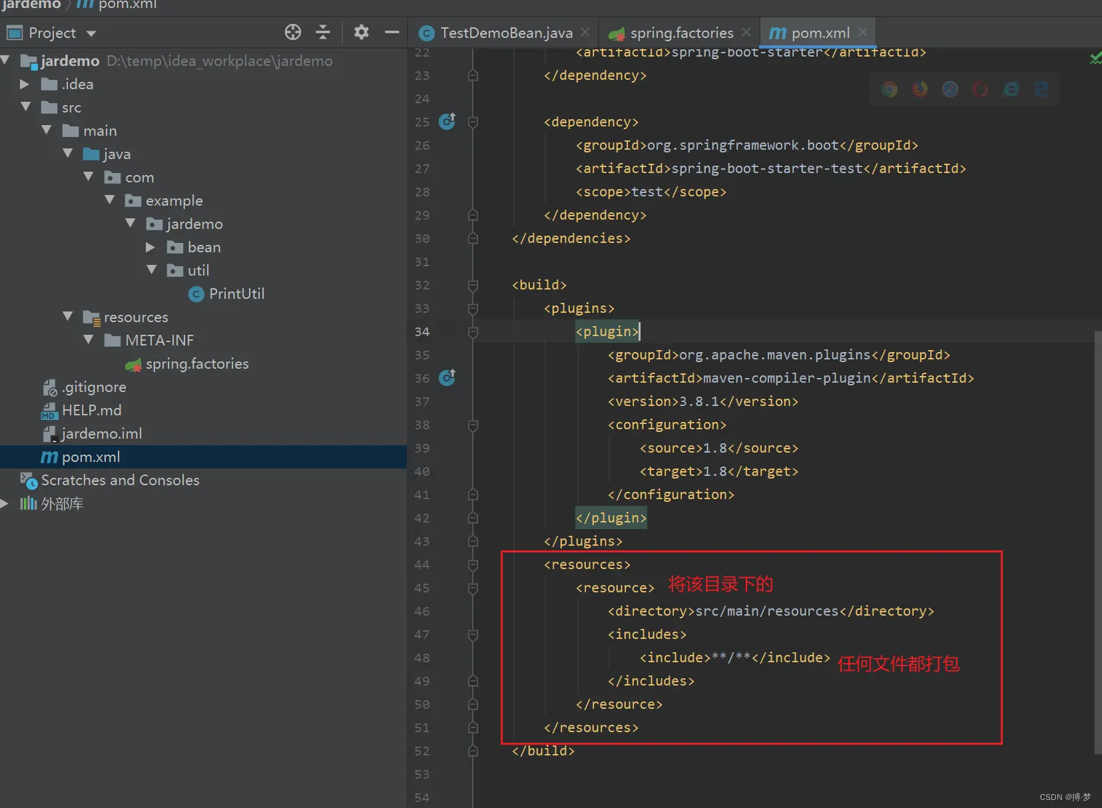Click the target 1.8 line
1102x808 pixels.
[x=719, y=471]
